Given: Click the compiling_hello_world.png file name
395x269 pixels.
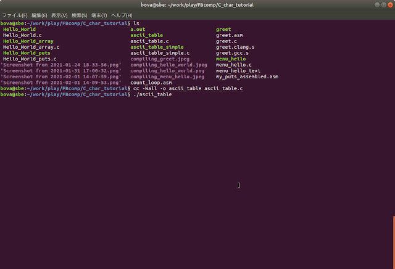Looking at the screenshot, I should pos(167,71).
